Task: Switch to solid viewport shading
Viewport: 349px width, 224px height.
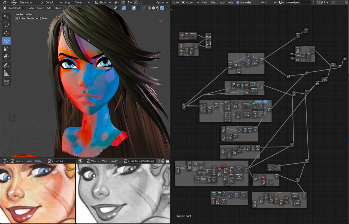Action: [x=154, y=8]
